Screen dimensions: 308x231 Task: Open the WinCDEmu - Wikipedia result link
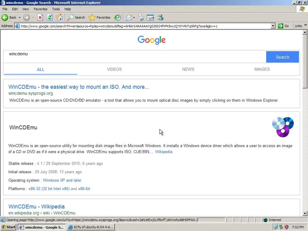point(36,207)
